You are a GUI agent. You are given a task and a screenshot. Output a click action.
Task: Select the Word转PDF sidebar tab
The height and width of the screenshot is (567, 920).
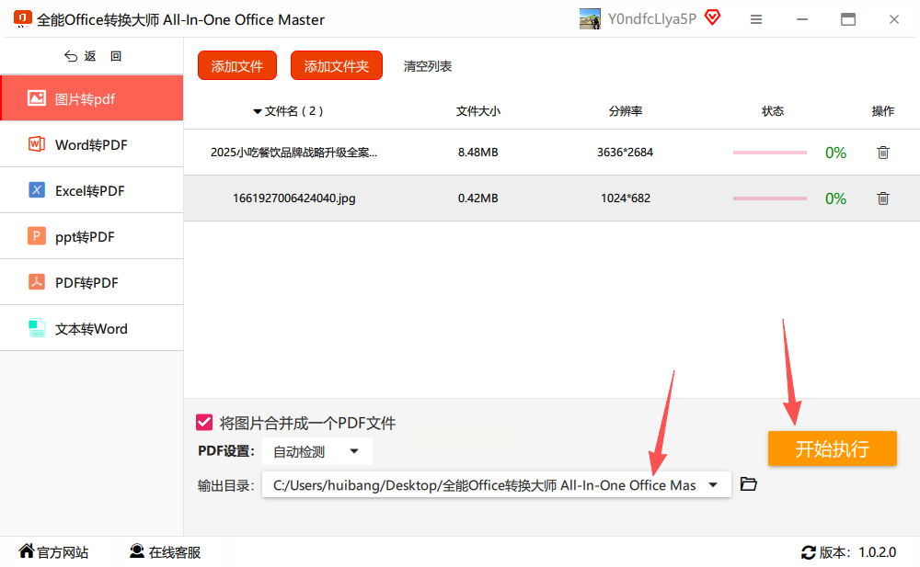[91, 144]
